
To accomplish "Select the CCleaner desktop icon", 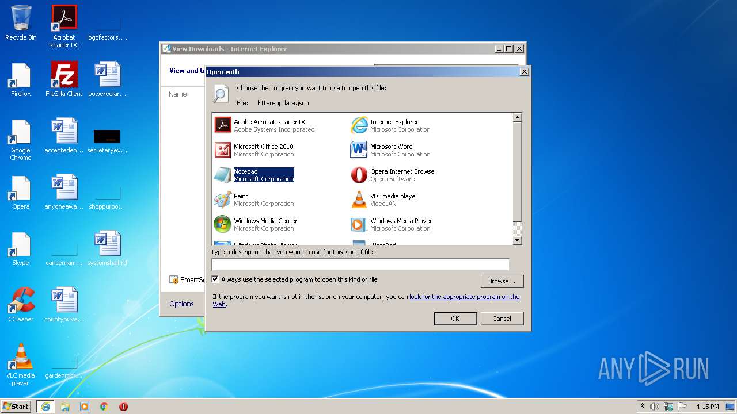I will 21,305.
